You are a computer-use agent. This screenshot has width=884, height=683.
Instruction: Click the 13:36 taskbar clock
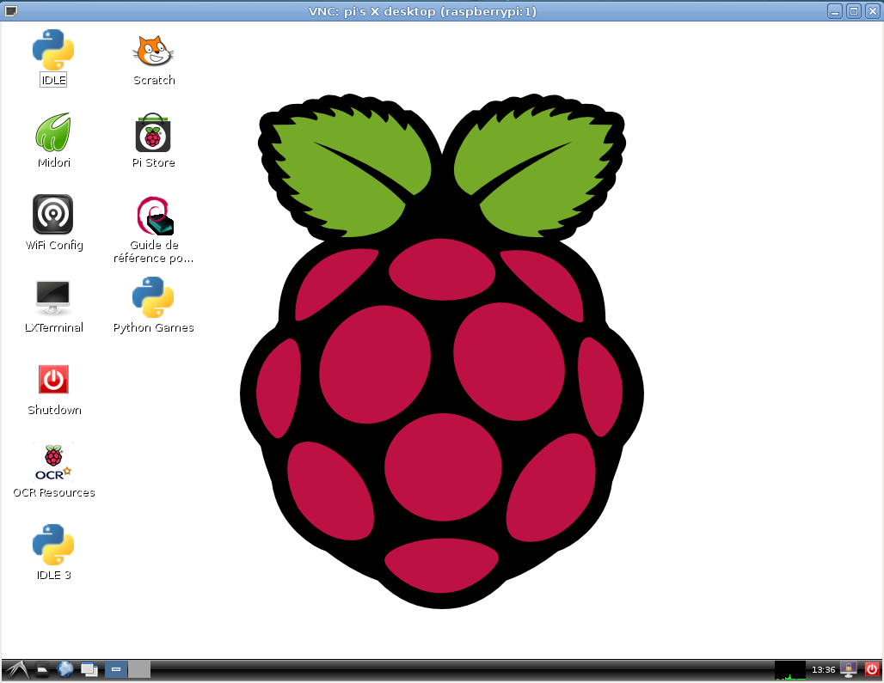(x=824, y=669)
